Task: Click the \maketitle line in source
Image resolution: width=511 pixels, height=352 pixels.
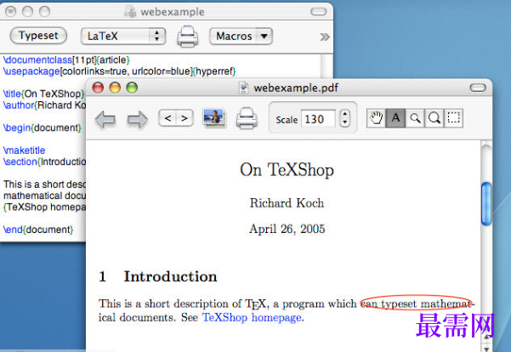Action: tap(24, 150)
